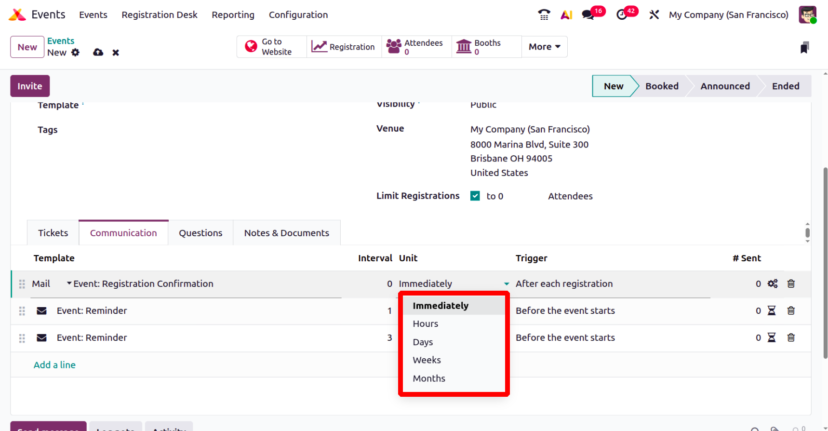Image resolution: width=828 pixels, height=431 pixels.
Task: Discard changes with the X icon
Action: [116, 53]
